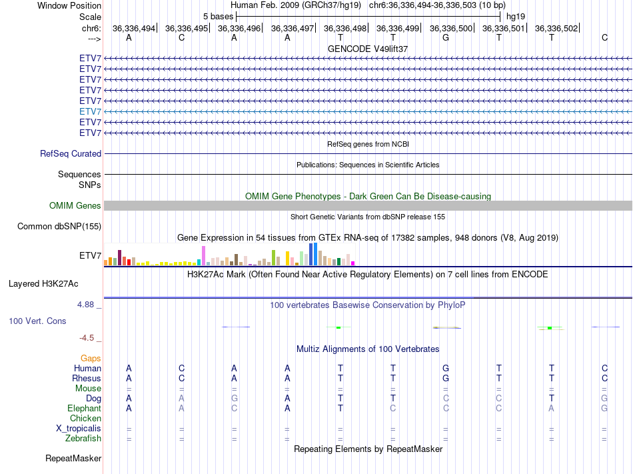Select the Dog alignment row label

pyautogui.click(x=93, y=399)
